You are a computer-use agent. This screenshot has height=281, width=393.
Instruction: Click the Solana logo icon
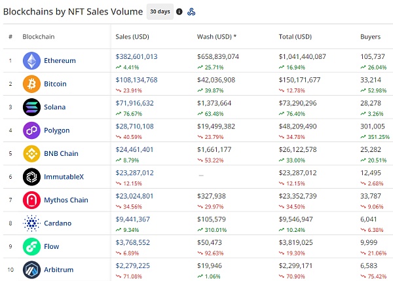coord(31,107)
